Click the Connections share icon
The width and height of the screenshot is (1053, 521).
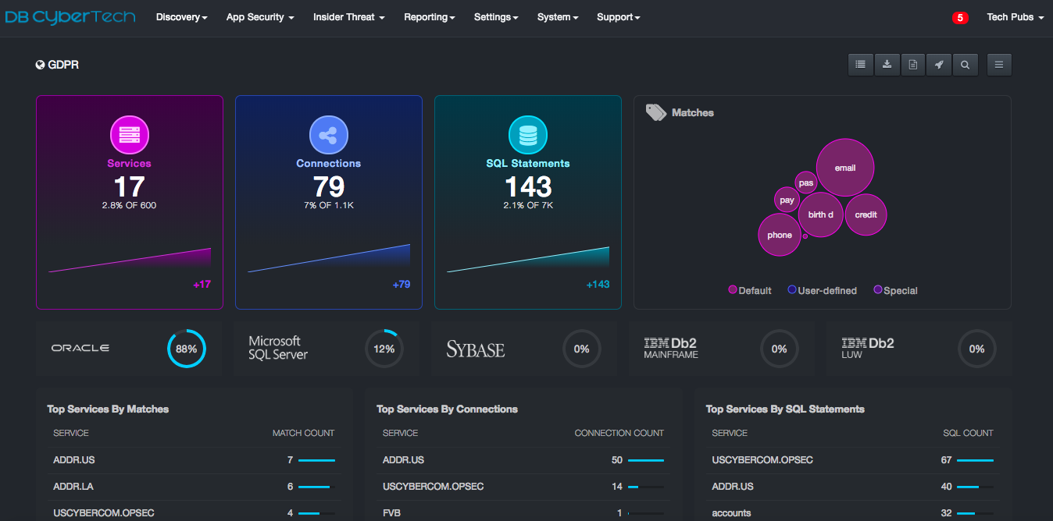pyautogui.click(x=328, y=136)
